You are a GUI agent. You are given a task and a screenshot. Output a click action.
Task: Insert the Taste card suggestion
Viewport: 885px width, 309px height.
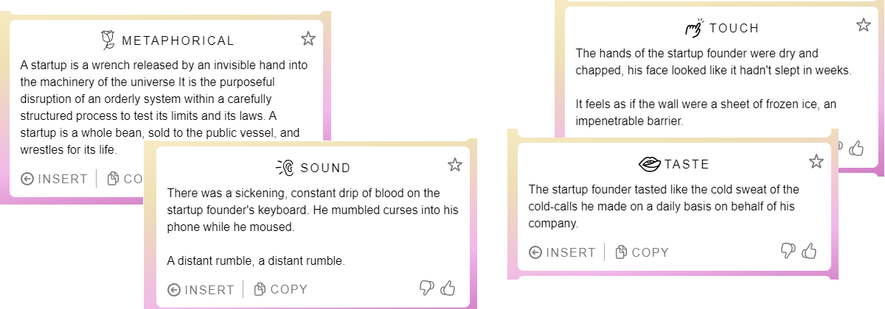[562, 252]
